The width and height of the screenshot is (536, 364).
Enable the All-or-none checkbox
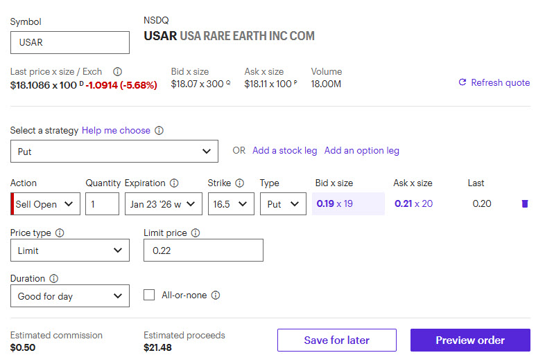pos(149,295)
